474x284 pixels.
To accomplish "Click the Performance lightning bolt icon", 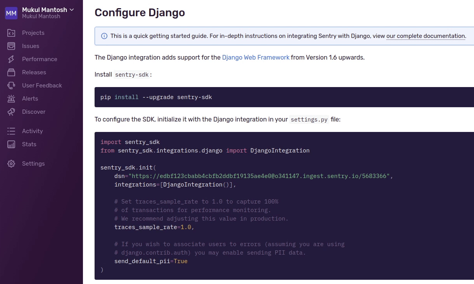I will tap(11, 59).
